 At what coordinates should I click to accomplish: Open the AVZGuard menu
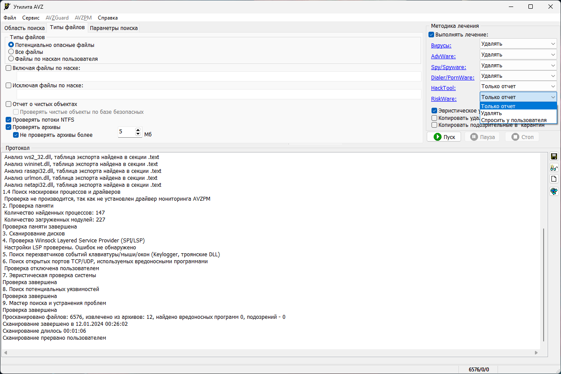tap(57, 18)
